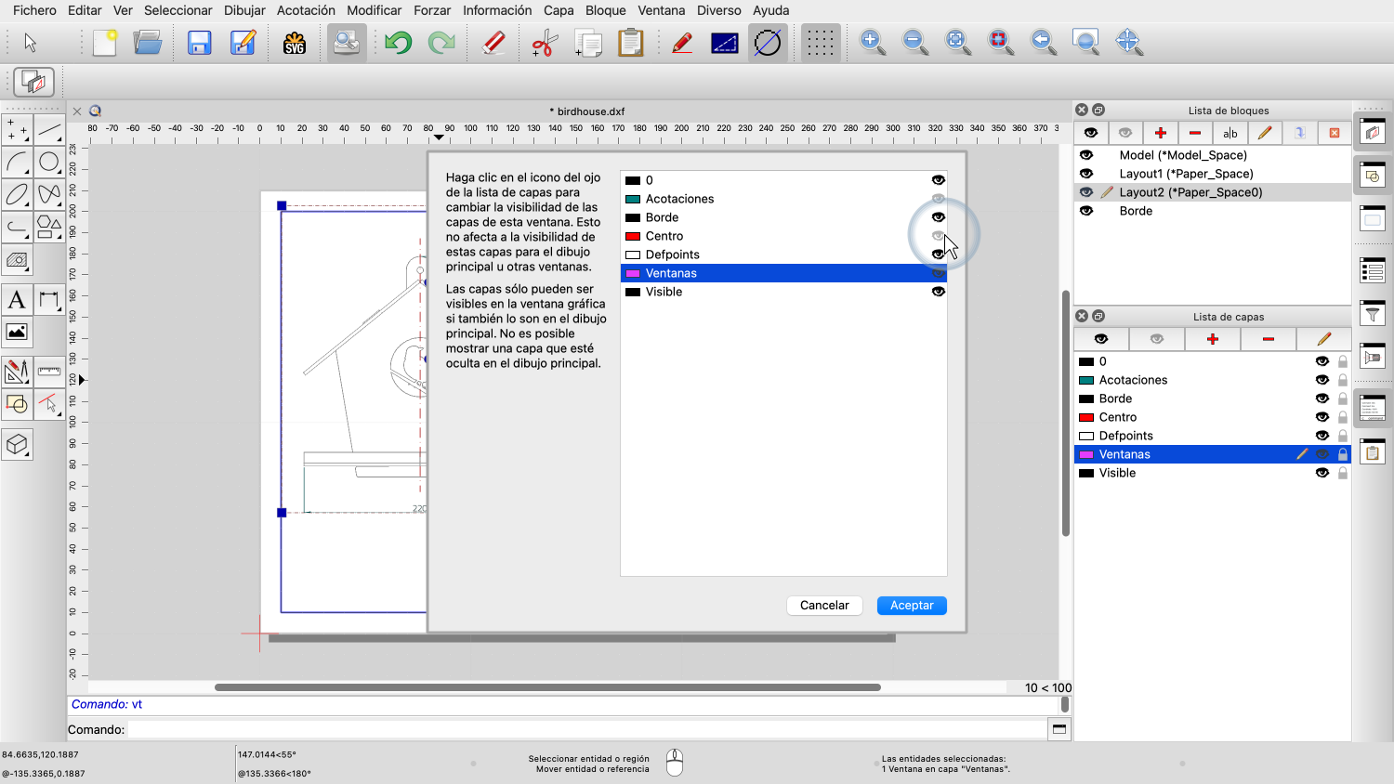Click the add layer plus icon
Screen dimensions: 1394x784
[x=1212, y=339]
